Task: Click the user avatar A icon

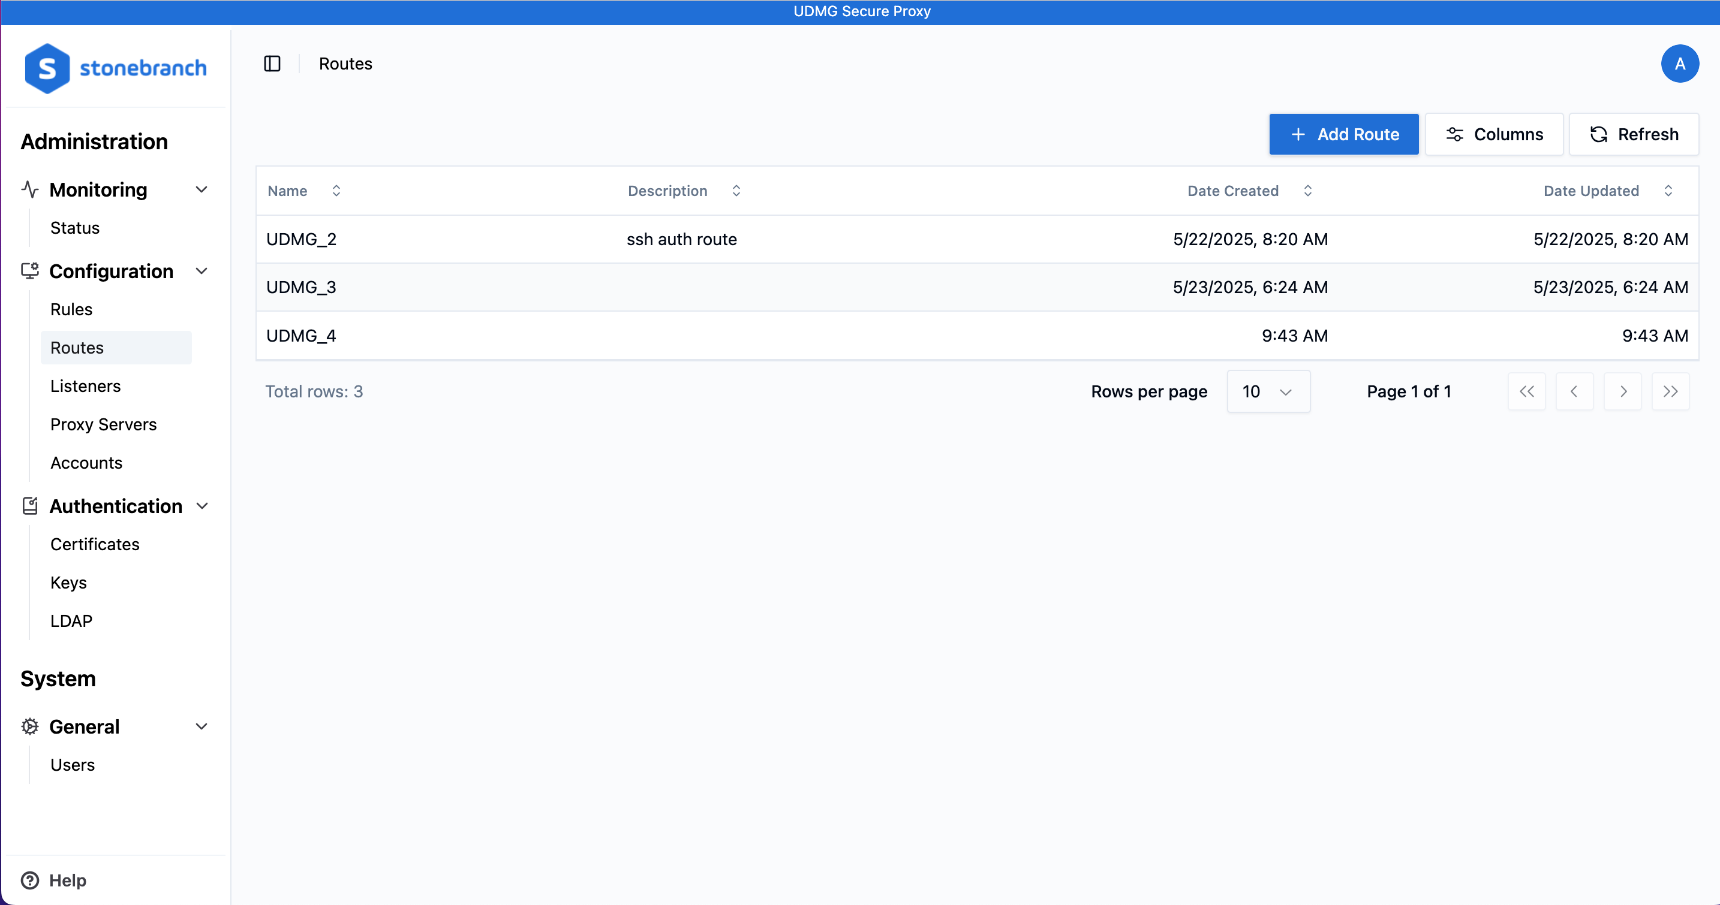Action: pos(1679,64)
